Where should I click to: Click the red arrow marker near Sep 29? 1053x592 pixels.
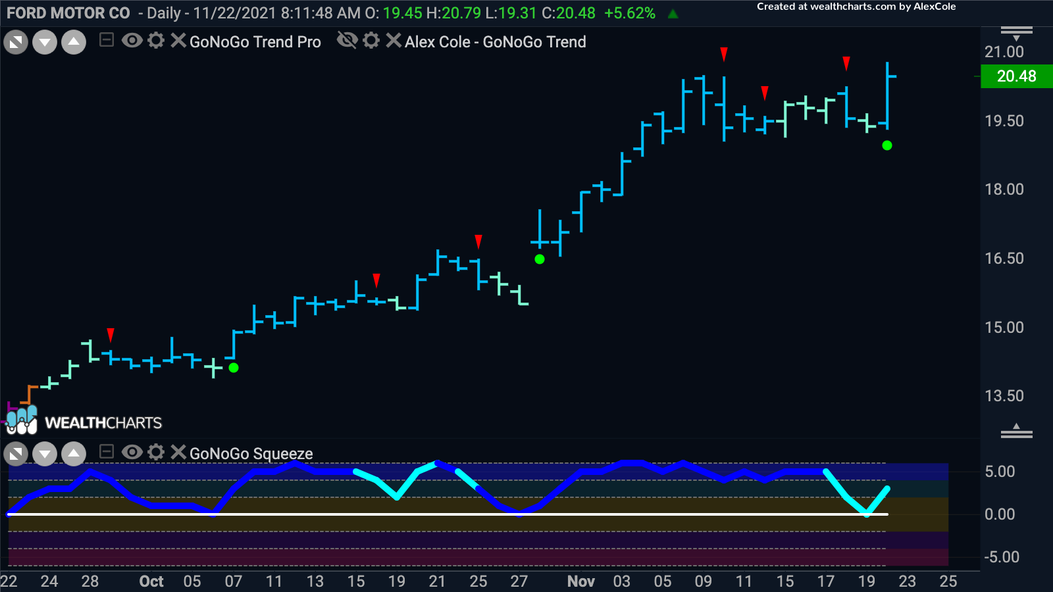tap(111, 335)
